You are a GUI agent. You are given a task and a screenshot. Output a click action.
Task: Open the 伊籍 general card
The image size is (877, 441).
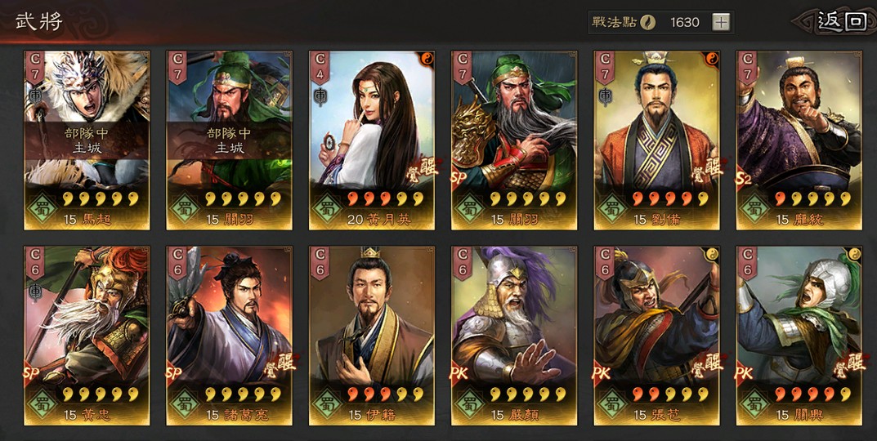(372, 336)
